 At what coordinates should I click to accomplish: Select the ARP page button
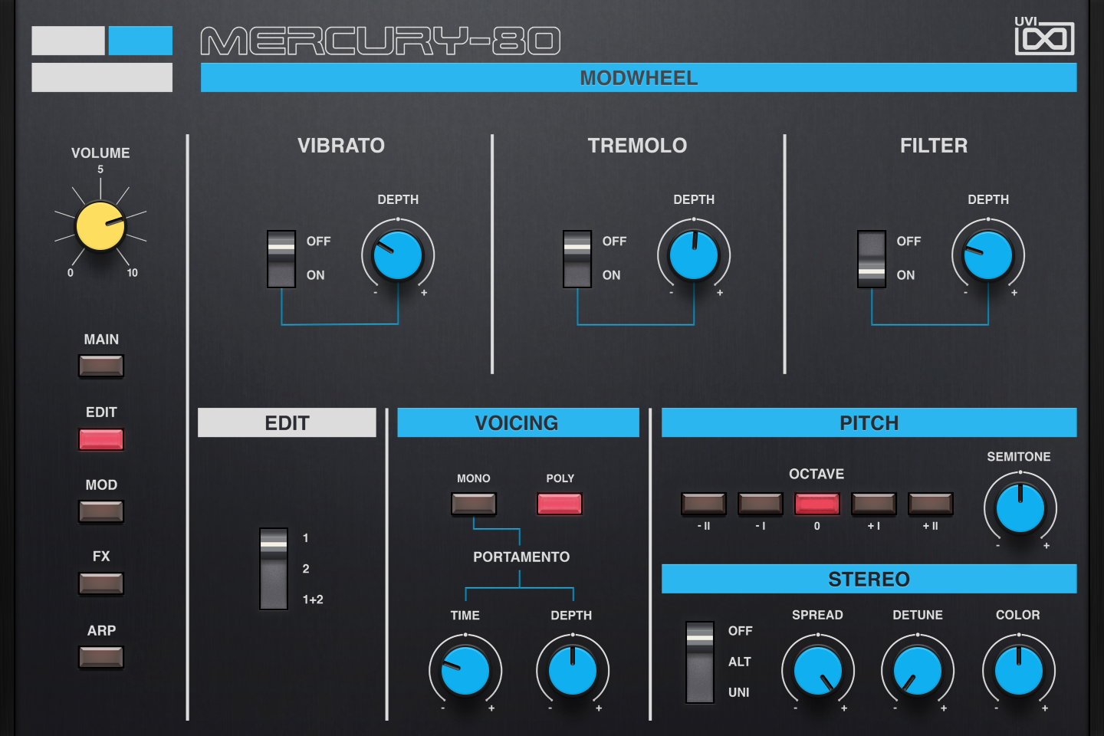click(x=100, y=656)
